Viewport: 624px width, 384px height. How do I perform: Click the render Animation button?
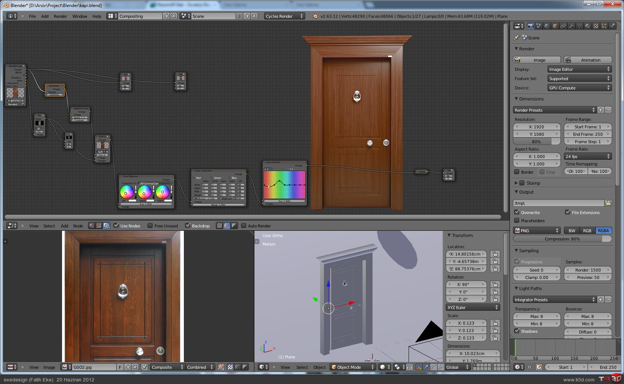point(588,60)
